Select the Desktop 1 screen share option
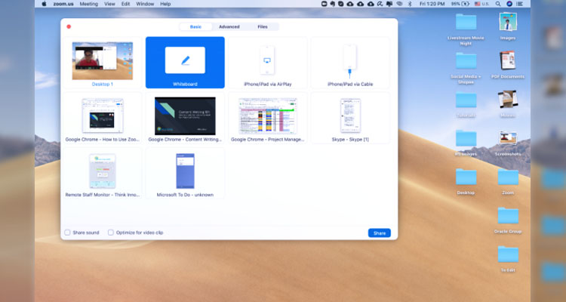The image size is (566, 302). point(102,63)
